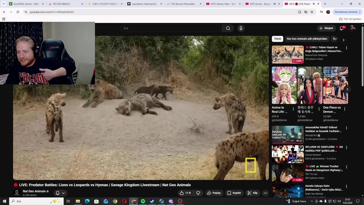Dislike the video with thumbs-down icon
Image resolution: width=364 pixels, height=205 pixels.
click(x=198, y=193)
